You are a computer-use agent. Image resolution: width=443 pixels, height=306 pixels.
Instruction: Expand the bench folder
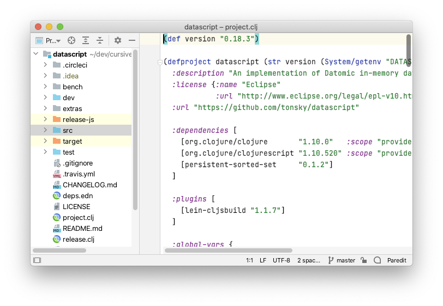click(45, 86)
